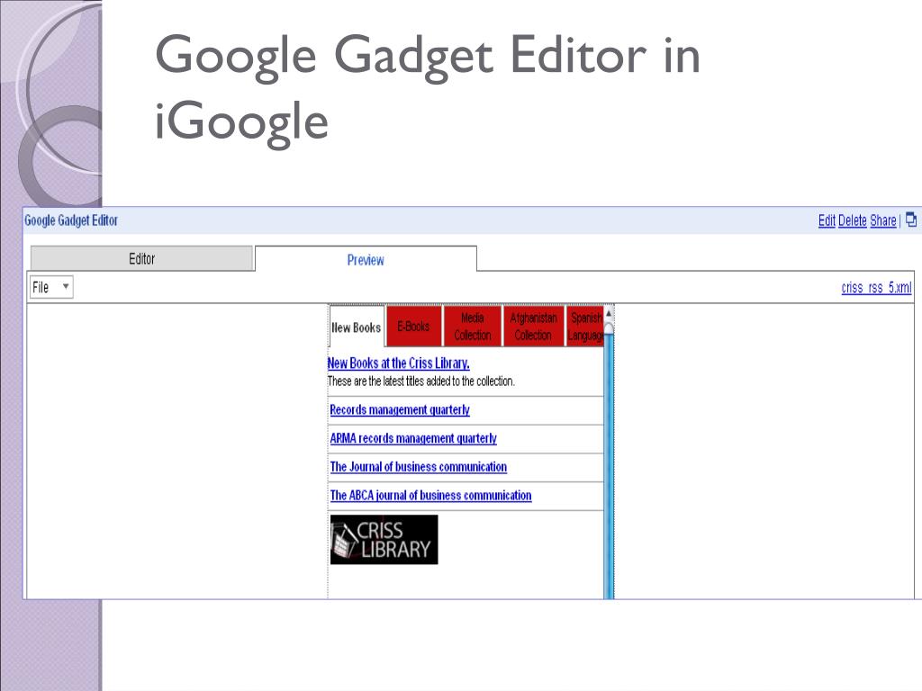The image size is (922, 691).
Task: Click the text 'These are the latest titles added'
Action: pos(387,381)
